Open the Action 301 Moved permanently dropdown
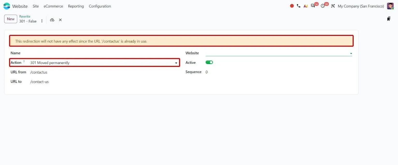This screenshot has height=165, width=398. coord(104,63)
